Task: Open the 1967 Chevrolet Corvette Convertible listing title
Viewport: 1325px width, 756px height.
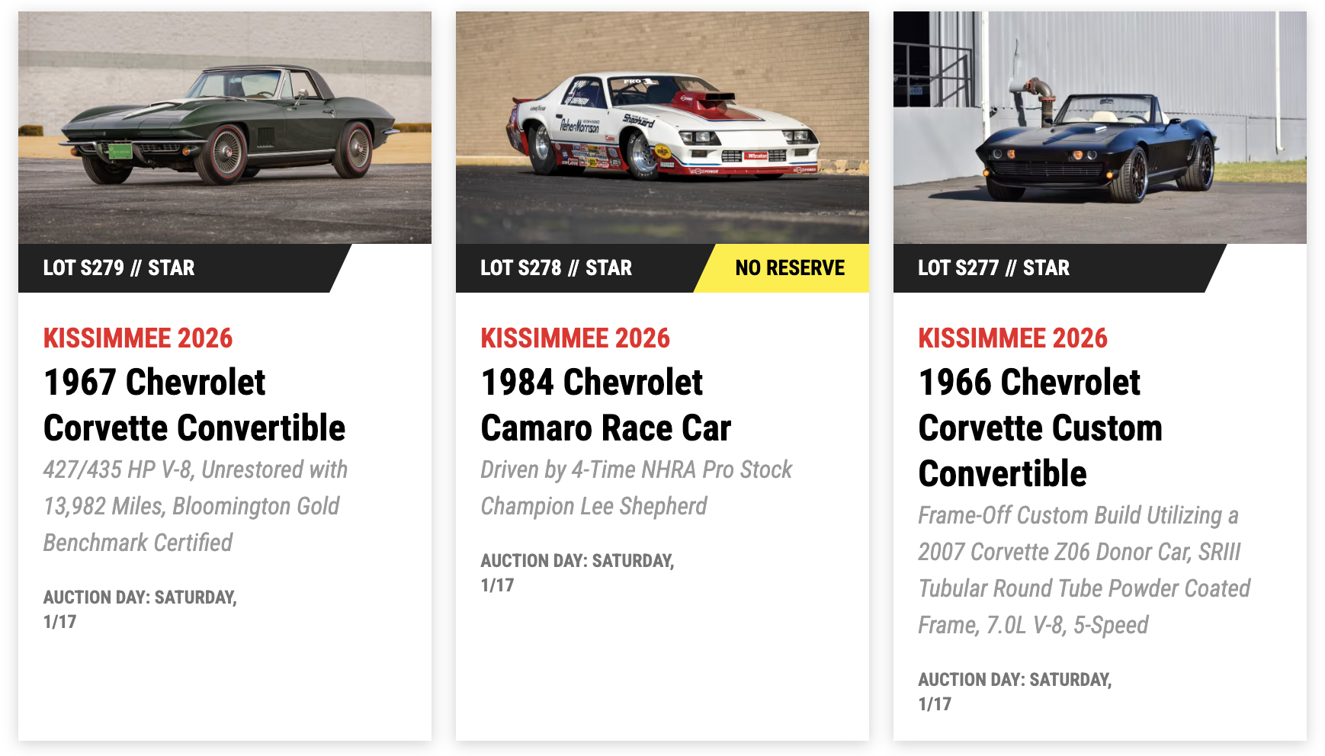Action: [194, 405]
